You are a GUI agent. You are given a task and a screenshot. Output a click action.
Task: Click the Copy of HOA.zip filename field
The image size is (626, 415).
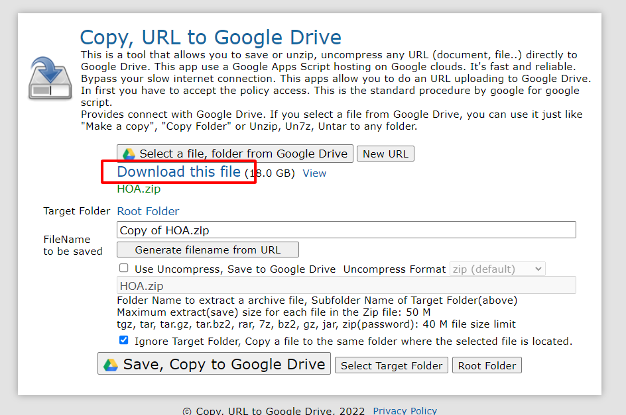(346, 230)
